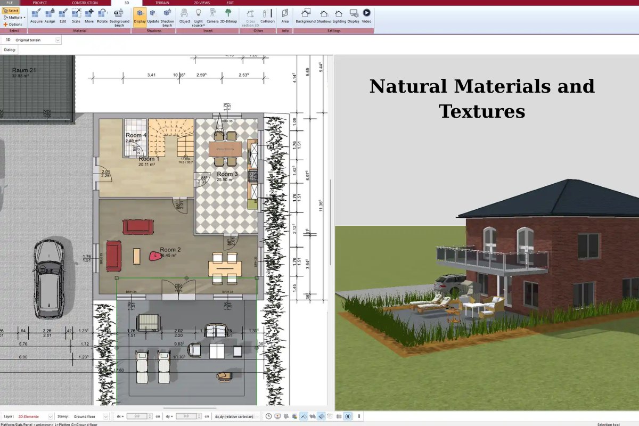Open the Background brush tool
Image resolution: width=639 pixels, height=426 pixels.
tap(119, 17)
